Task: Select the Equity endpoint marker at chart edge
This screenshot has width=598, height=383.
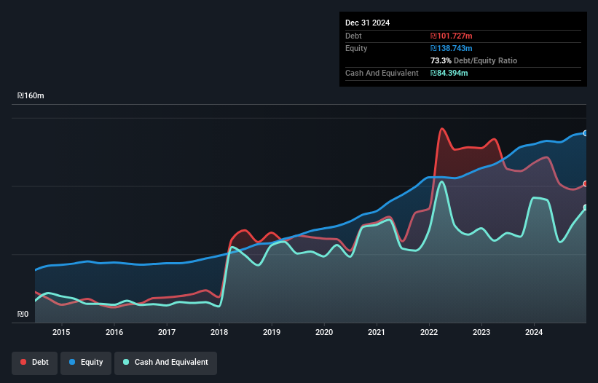Action: 586,133
